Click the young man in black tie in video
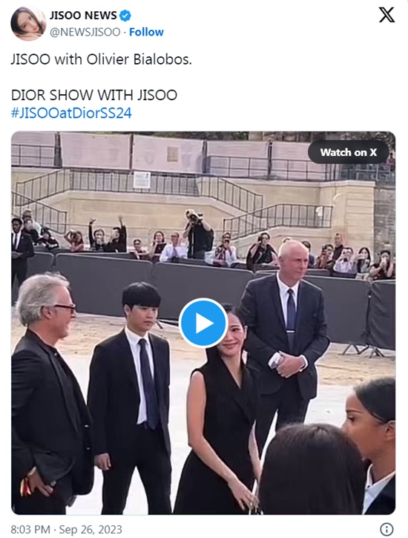The image size is (408, 538). pos(132,395)
